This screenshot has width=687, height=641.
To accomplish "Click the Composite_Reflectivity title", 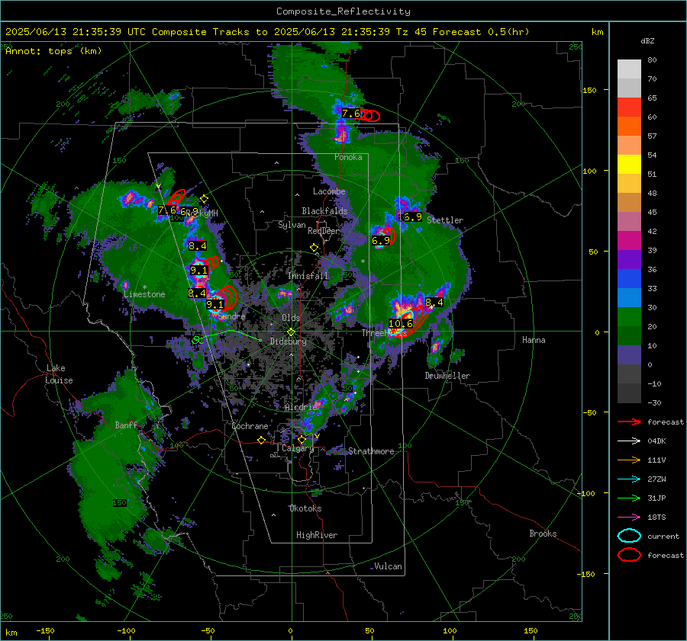I will coord(343,11).
